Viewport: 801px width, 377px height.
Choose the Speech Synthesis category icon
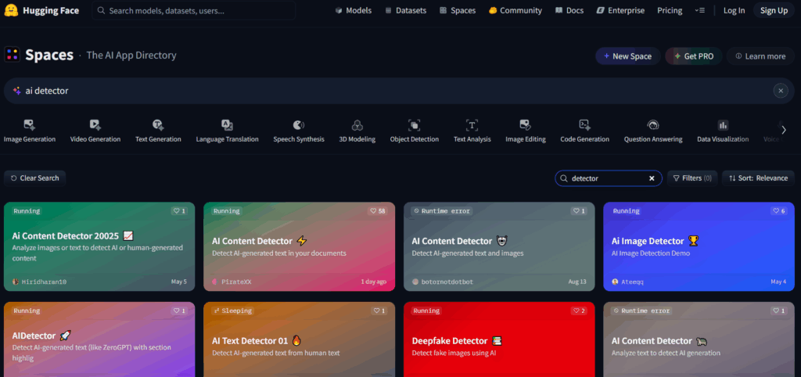[x=298, y=125]
